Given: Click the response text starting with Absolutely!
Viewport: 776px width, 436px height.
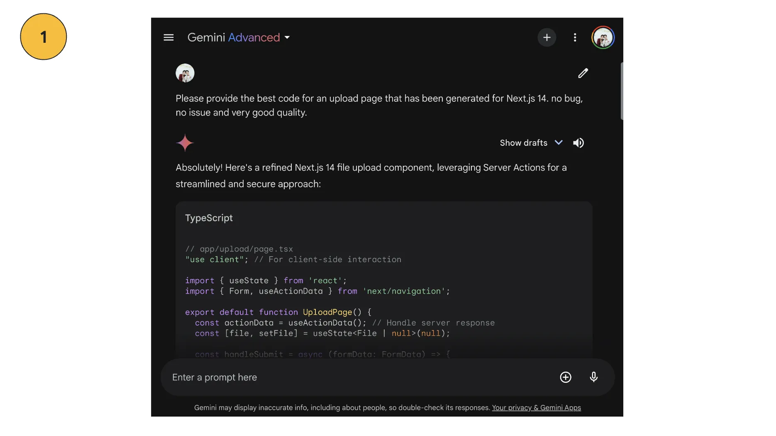Looking at the screenshot, I should pos(371,176).
